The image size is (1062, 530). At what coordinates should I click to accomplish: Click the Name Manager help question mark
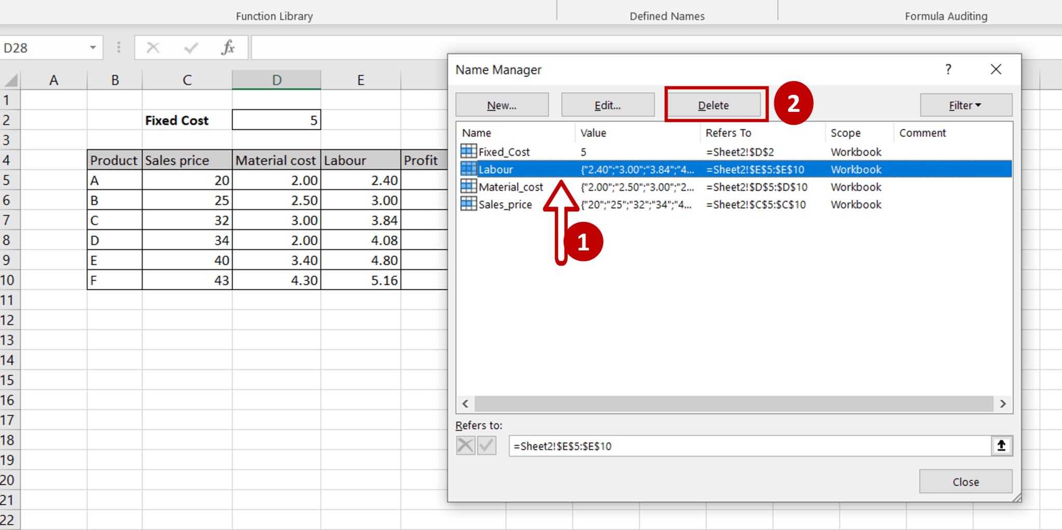point(948,69)
